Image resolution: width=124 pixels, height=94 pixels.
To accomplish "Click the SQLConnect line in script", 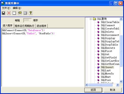I will 23,30.
